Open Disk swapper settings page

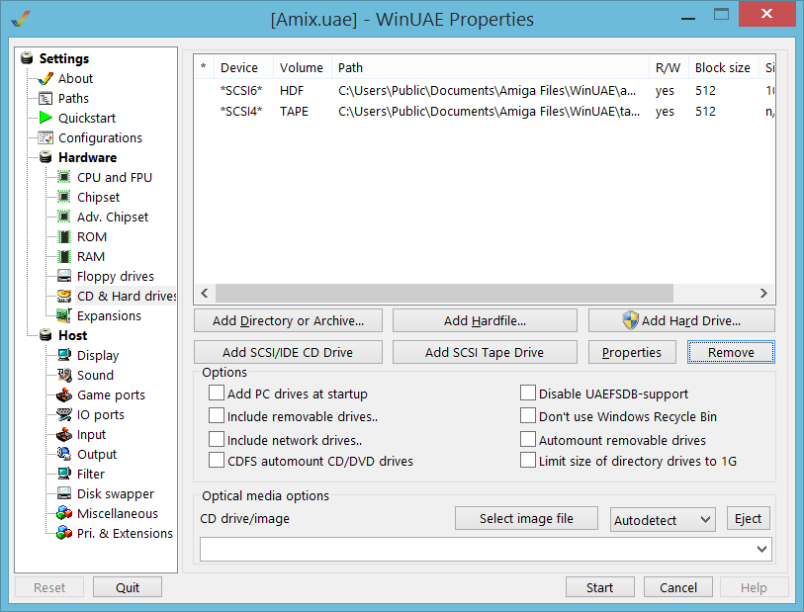coord(116,493)
